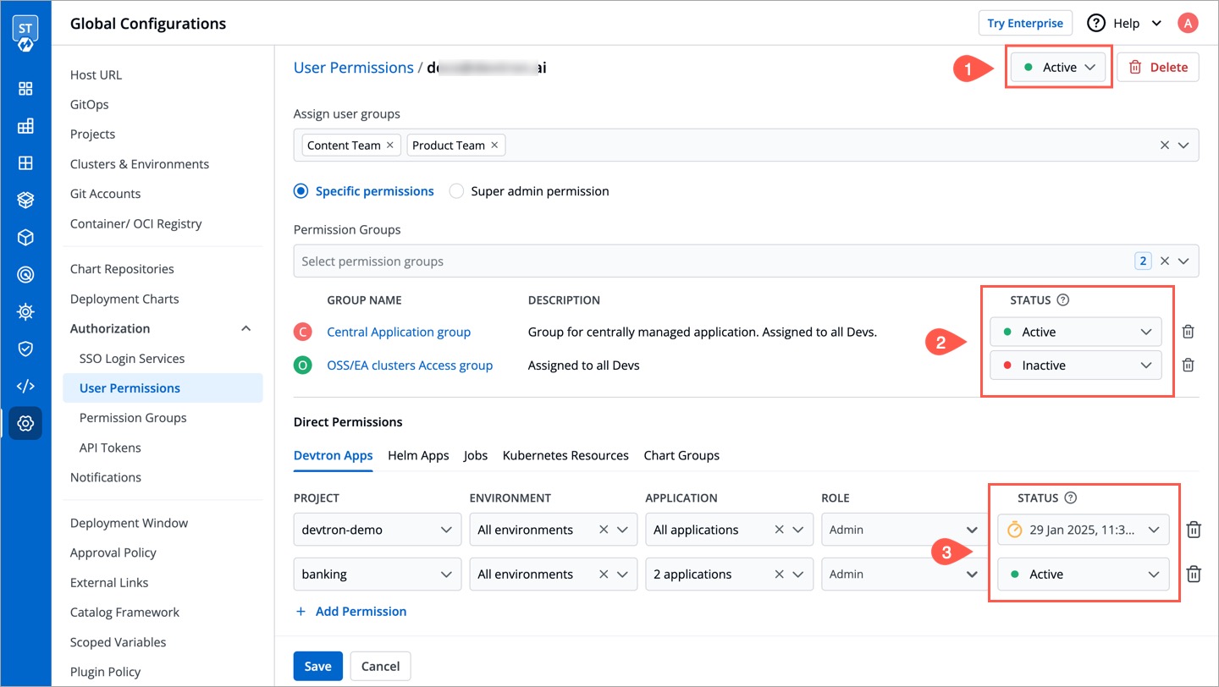The width and height of the screenshot is (1219, 687).
Task: Expand Permission Groups dropdown arrow
Action: click(x=1183, y=261)
